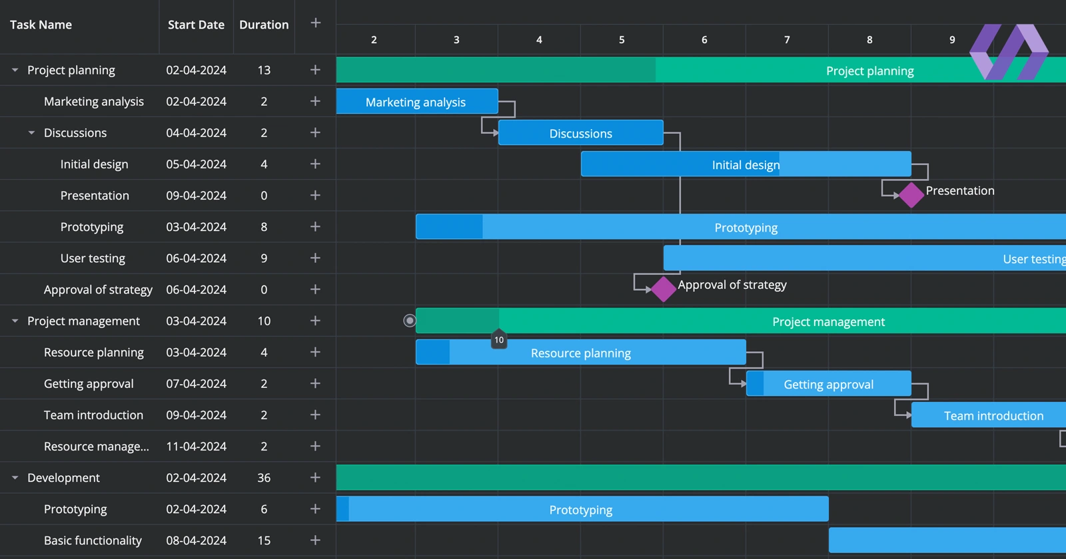1066x559 pixels.
Task: Click the plus icon on Discussions row
Action: [x=316, y=132]
